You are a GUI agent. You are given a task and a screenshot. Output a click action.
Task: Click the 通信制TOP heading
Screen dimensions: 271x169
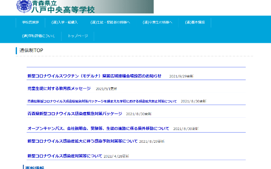[31, 50]
